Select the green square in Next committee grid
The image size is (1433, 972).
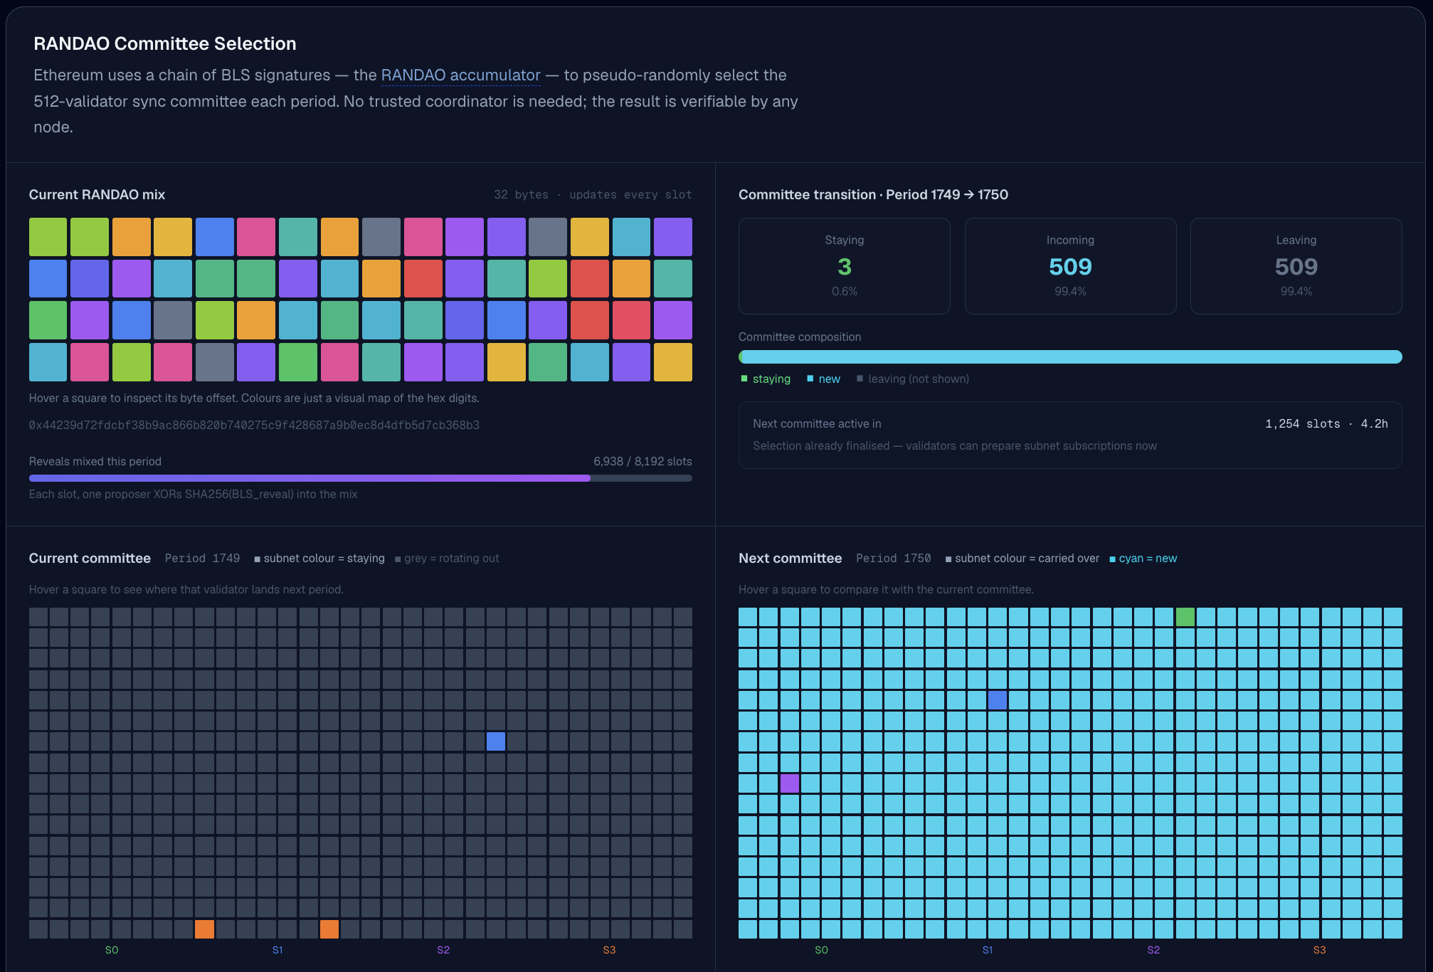click(1185, 617)
